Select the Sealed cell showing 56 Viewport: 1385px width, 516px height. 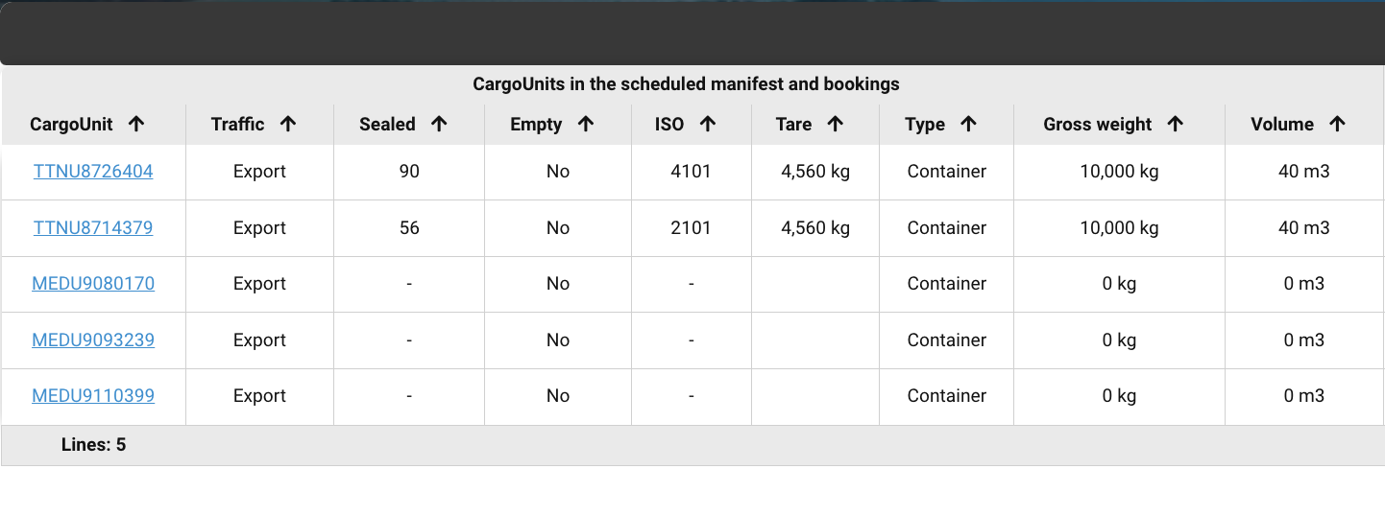pyautogui.click(x=409, y=228)
